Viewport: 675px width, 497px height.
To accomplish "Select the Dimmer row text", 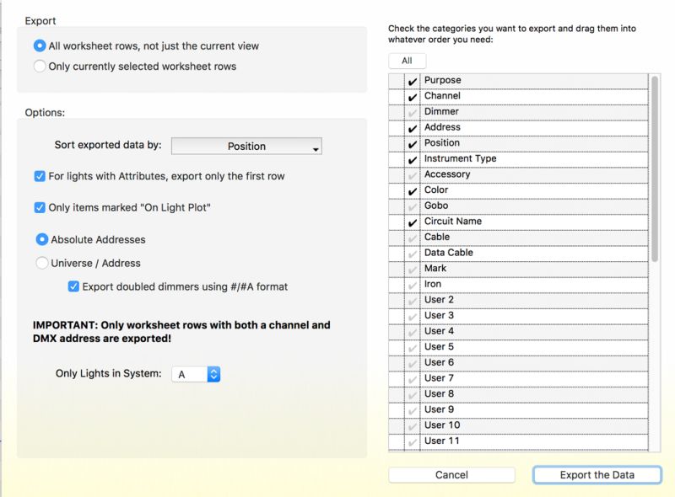I will (441, 111).
